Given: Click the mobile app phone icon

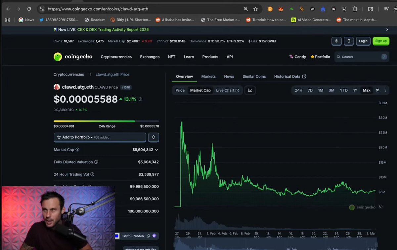Looking at the screenshot, I should pos(349,41).
